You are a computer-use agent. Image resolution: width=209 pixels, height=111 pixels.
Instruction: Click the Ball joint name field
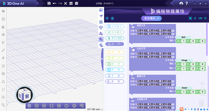(183, 37)
